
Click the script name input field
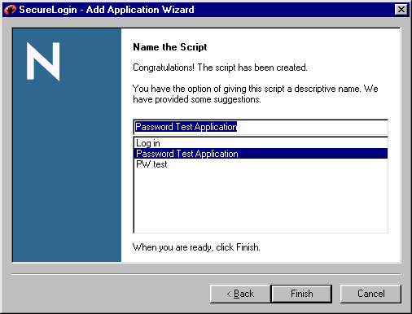pos(261,127)
